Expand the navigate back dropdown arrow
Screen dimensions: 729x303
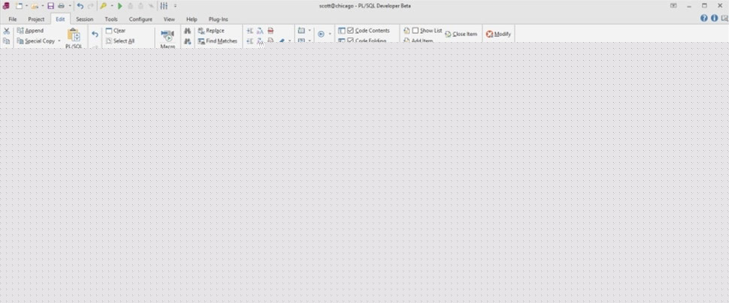330,34
